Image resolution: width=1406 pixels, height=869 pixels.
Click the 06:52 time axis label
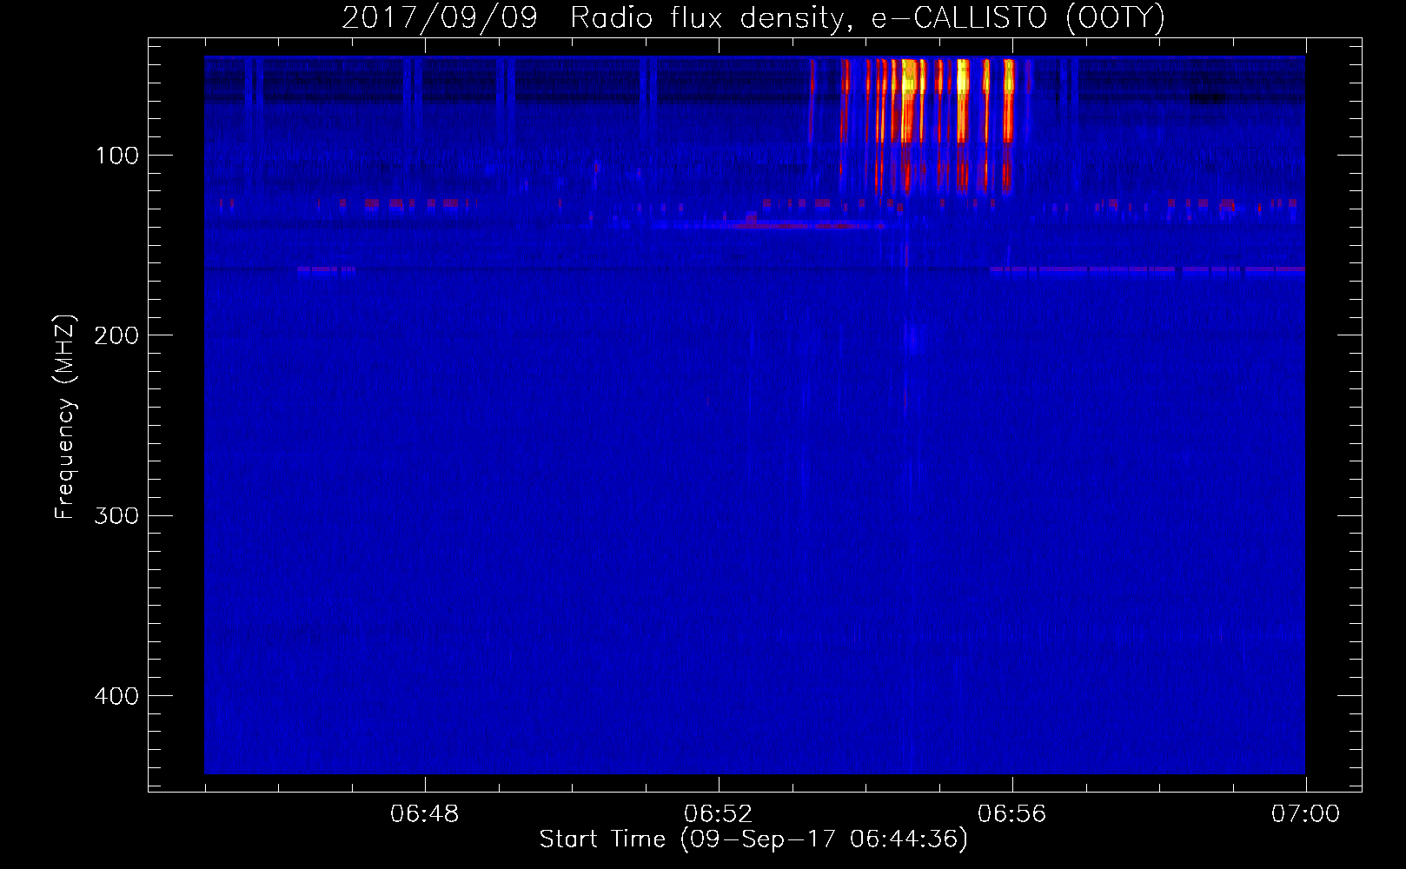tap(719, 814)
